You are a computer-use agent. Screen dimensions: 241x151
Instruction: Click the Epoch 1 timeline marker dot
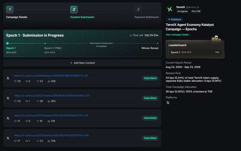pos(7,43)
